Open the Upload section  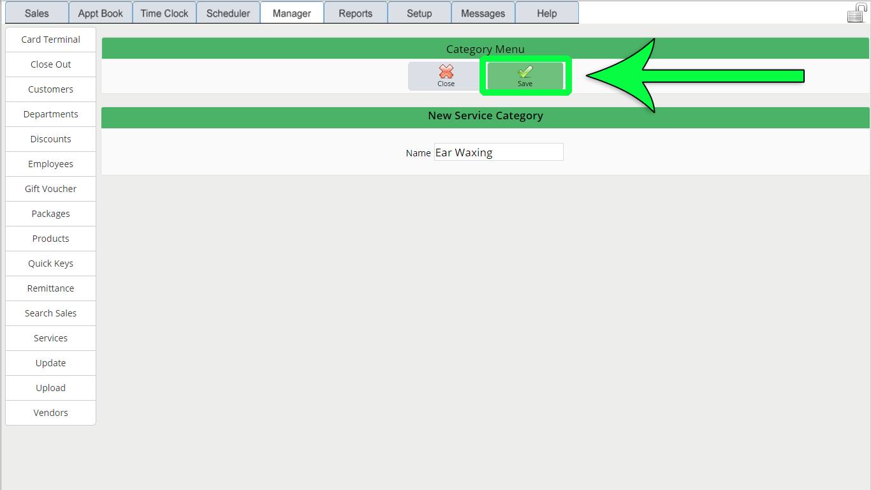[x=50, y=388]
